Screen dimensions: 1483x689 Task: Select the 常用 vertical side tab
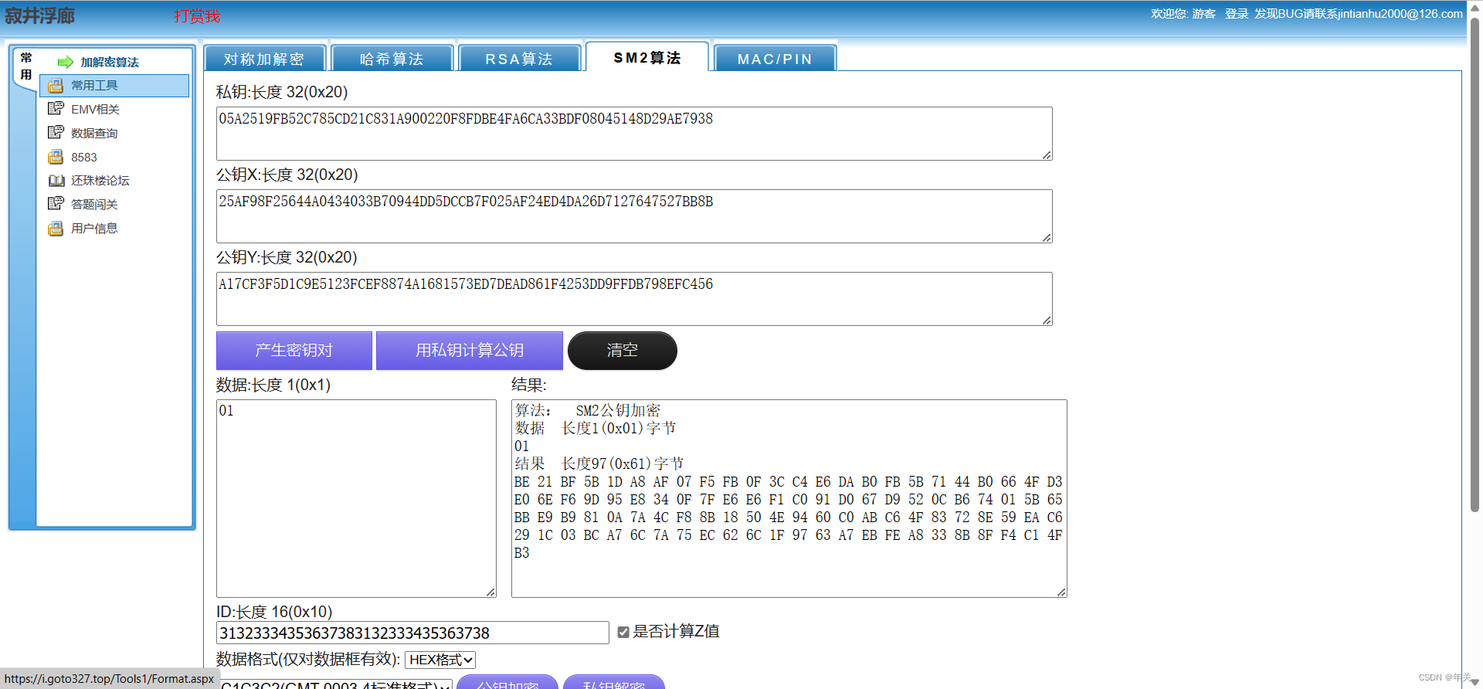26,66
